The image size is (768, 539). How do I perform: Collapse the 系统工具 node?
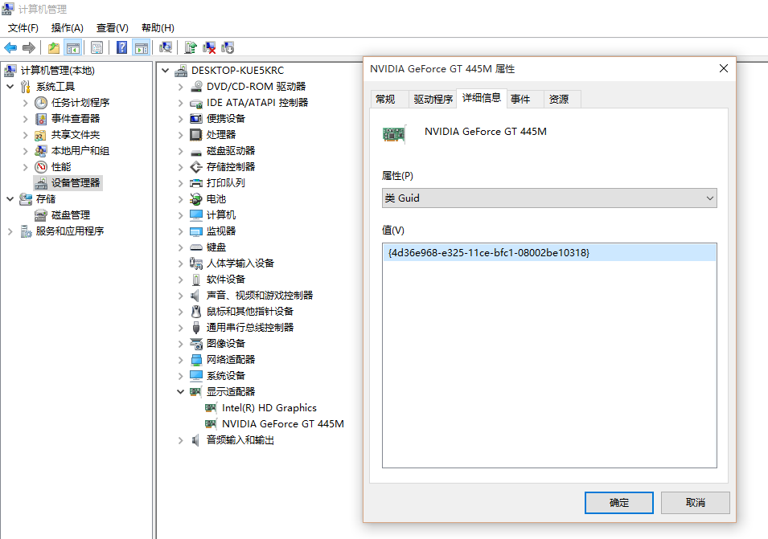(x=10, y=87)
